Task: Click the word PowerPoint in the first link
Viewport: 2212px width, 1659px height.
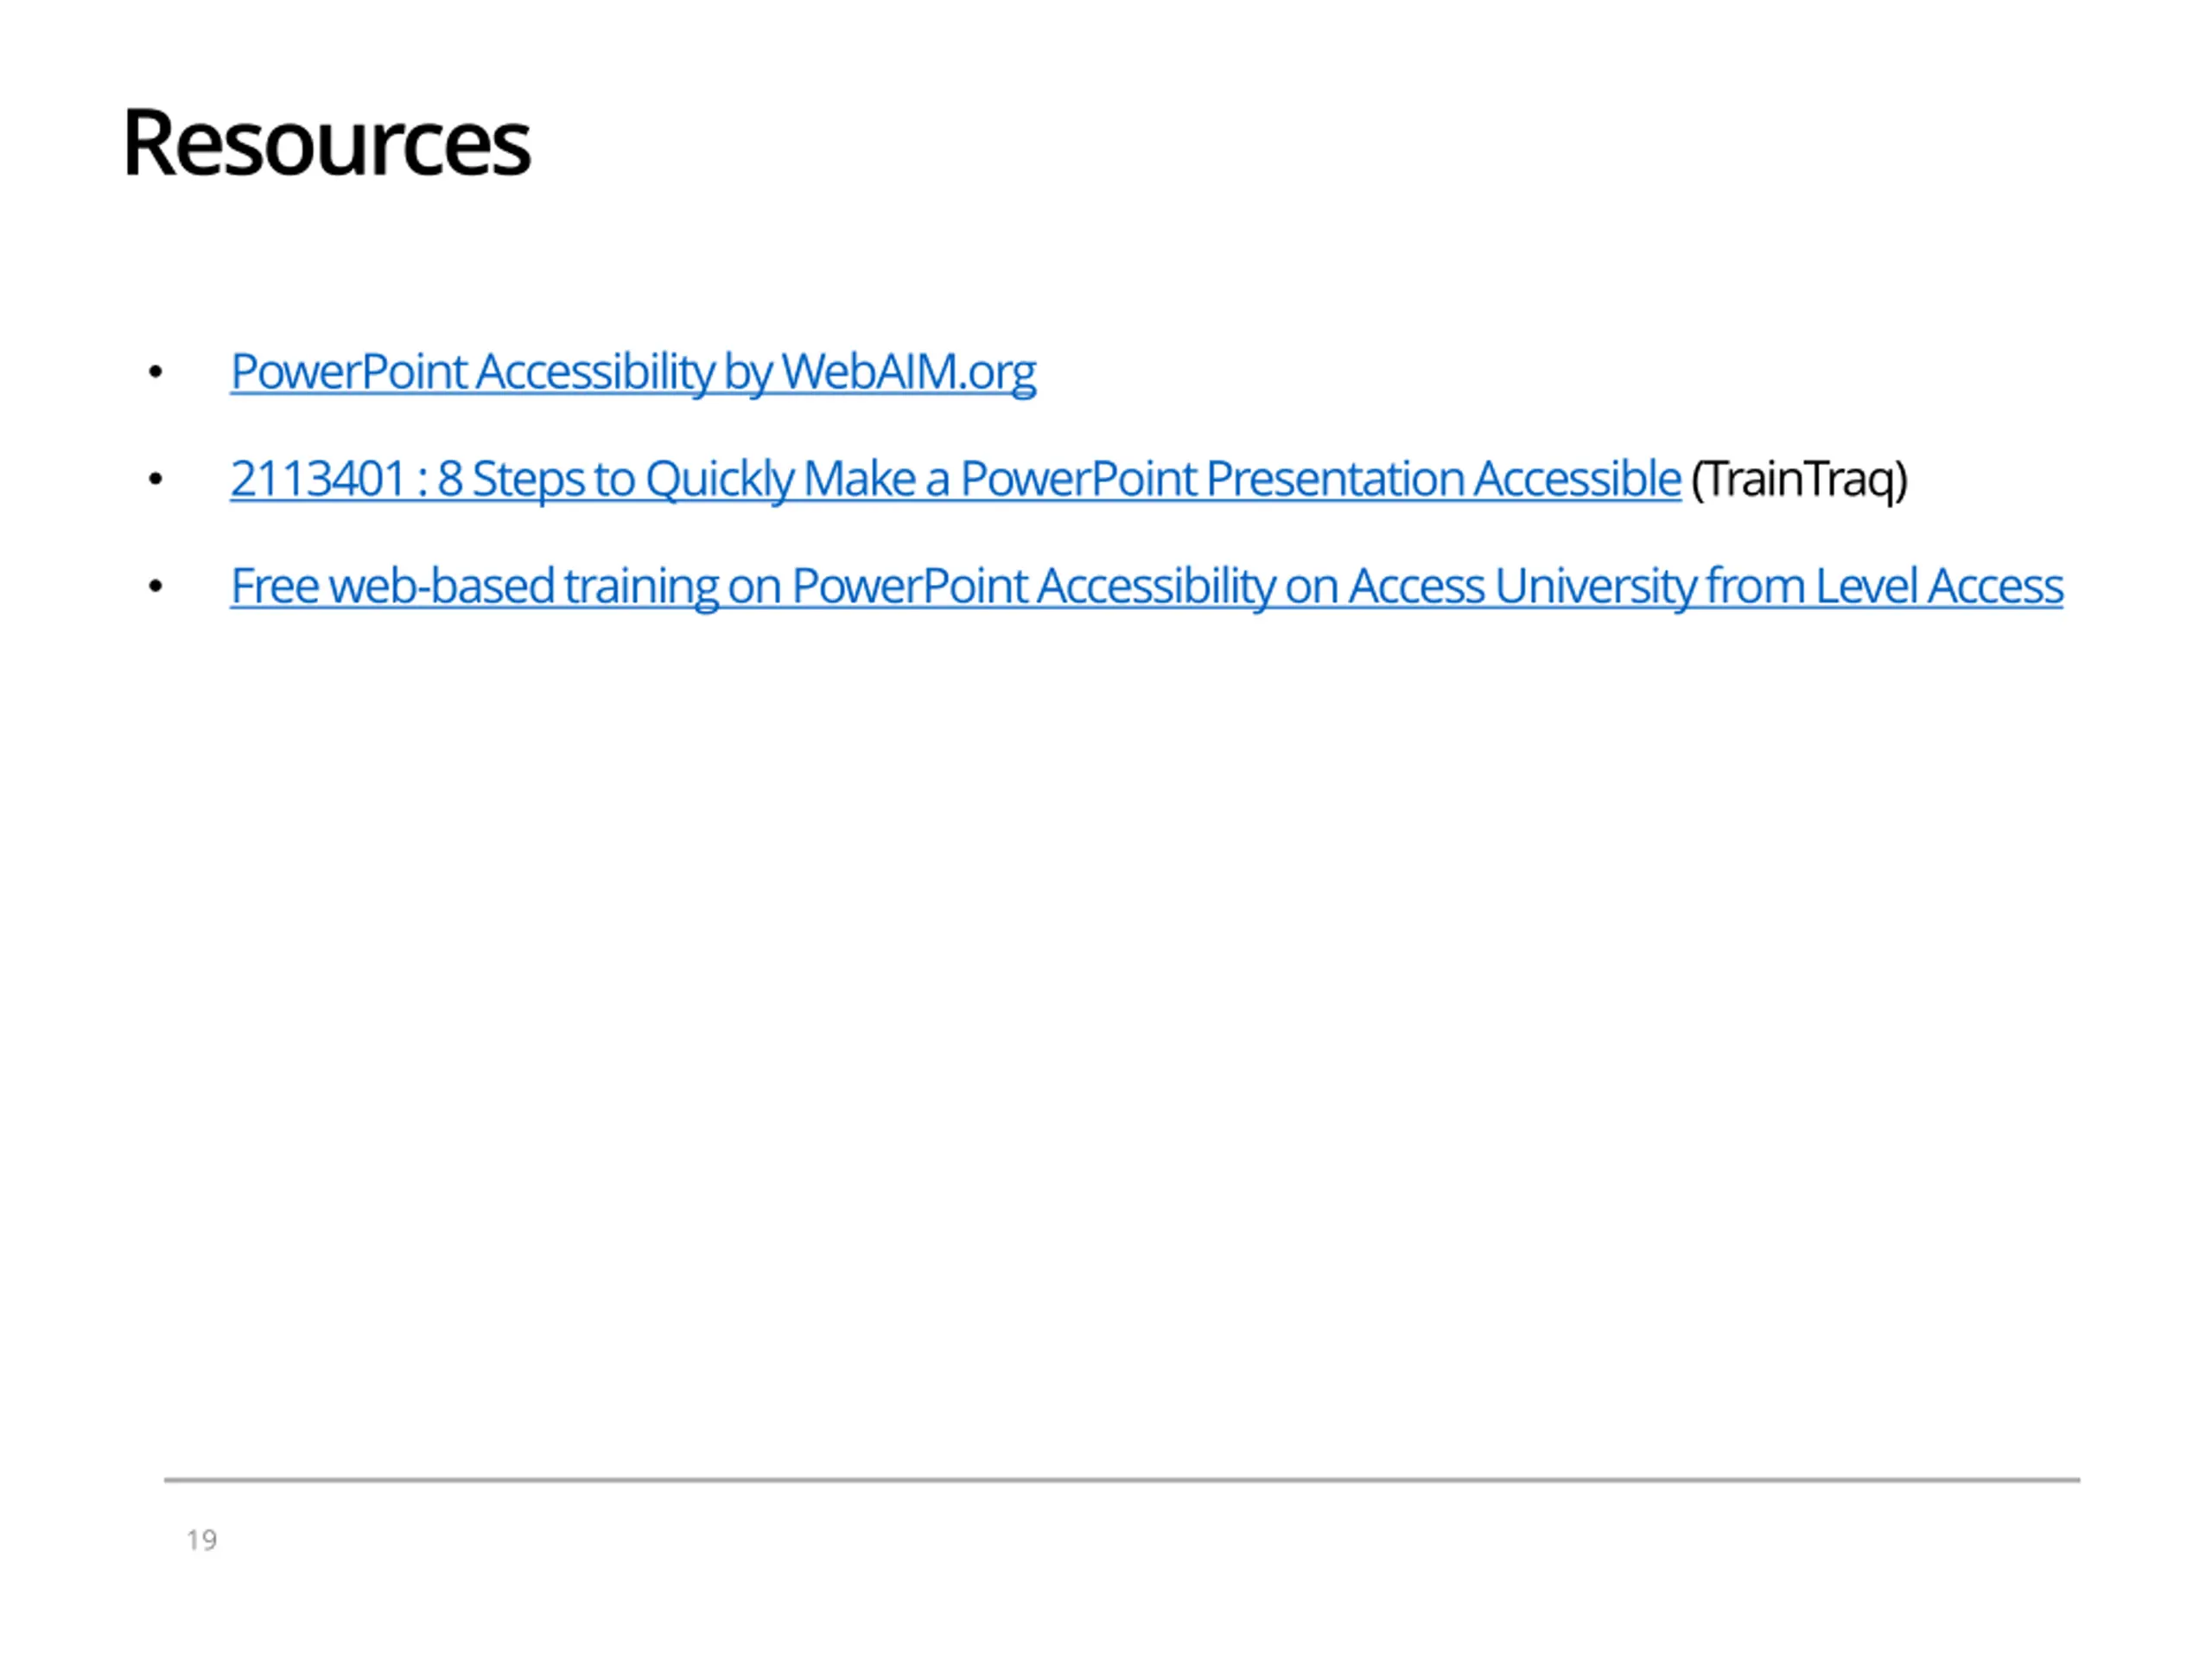Action: click(x=349, y=372)
